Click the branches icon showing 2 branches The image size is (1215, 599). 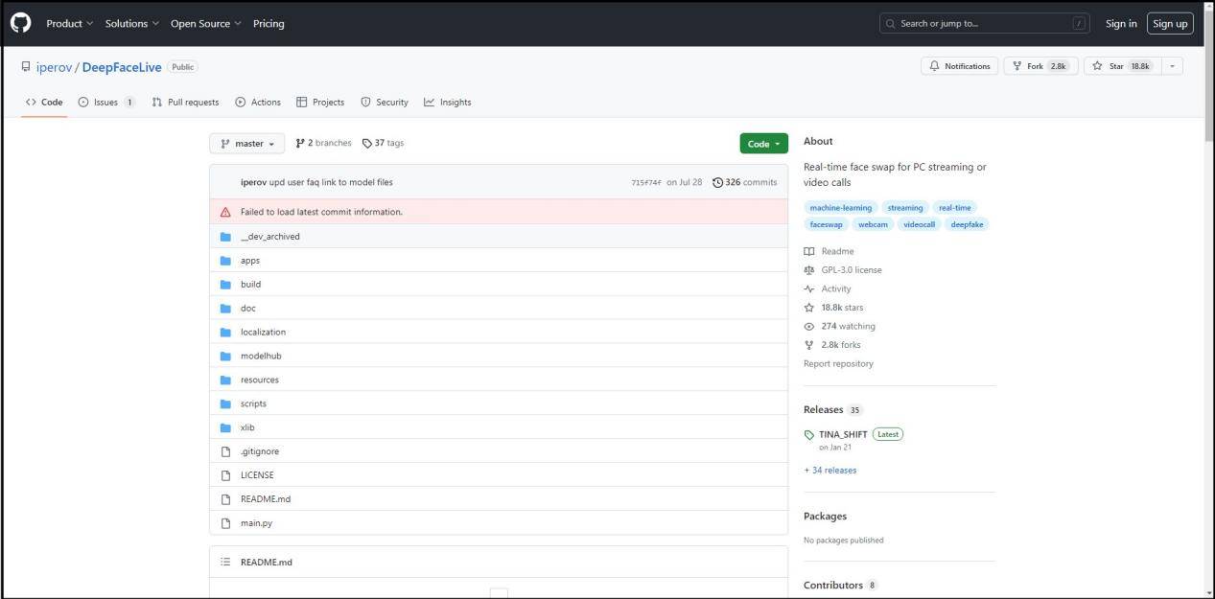300,144
